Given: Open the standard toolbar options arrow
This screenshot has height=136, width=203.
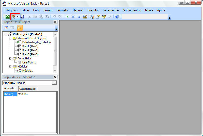Looking at the screenshot, I should 169,18.
